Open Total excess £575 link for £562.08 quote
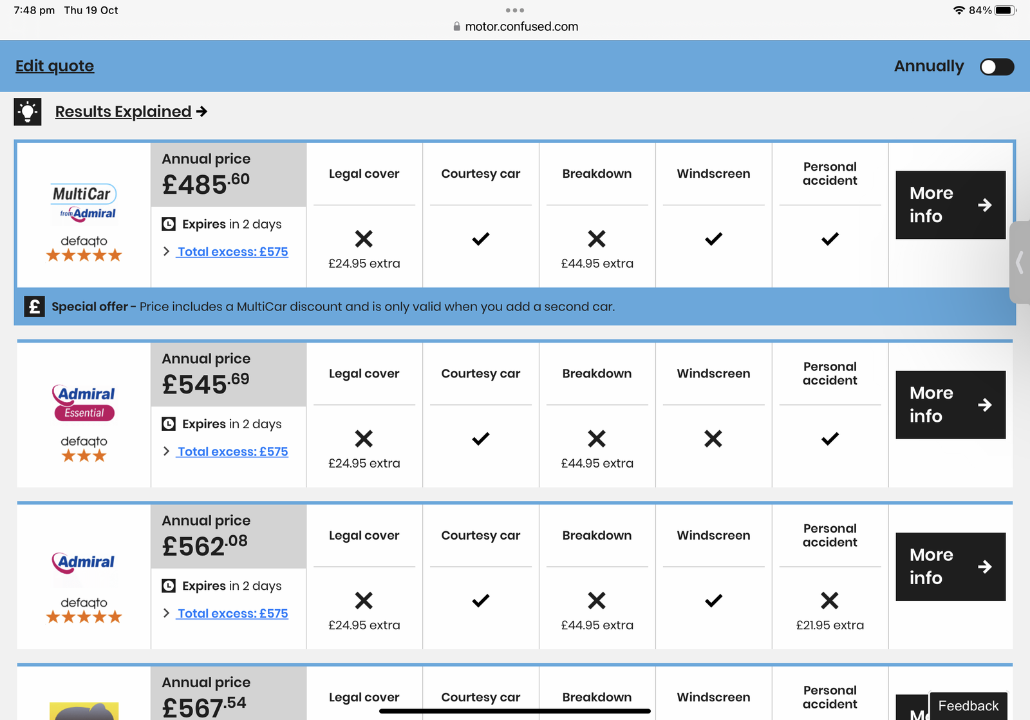1030x720 pixels. point(233,614)
